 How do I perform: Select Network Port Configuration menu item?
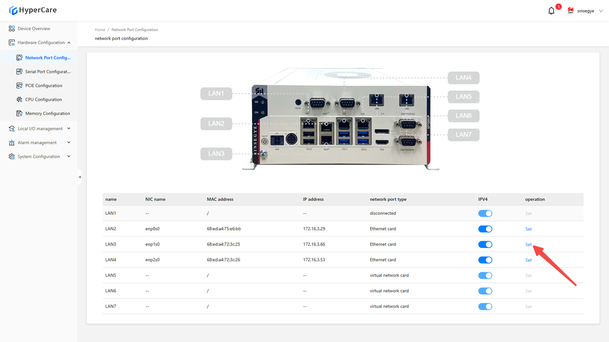click(47, 58)
